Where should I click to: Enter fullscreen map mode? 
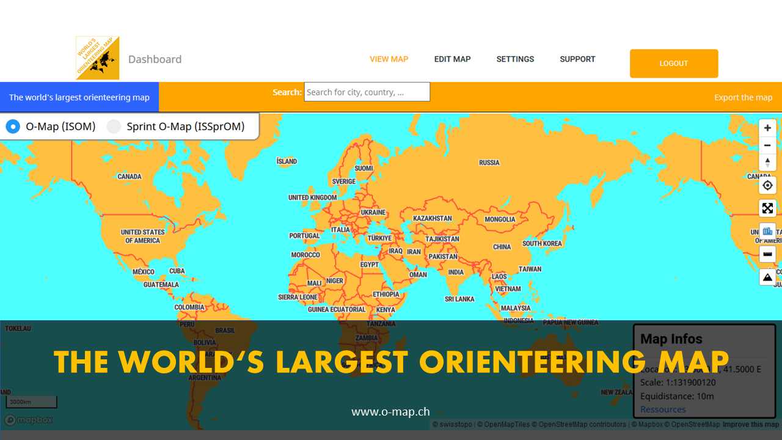pyautogui.click(x=767, y=208)
